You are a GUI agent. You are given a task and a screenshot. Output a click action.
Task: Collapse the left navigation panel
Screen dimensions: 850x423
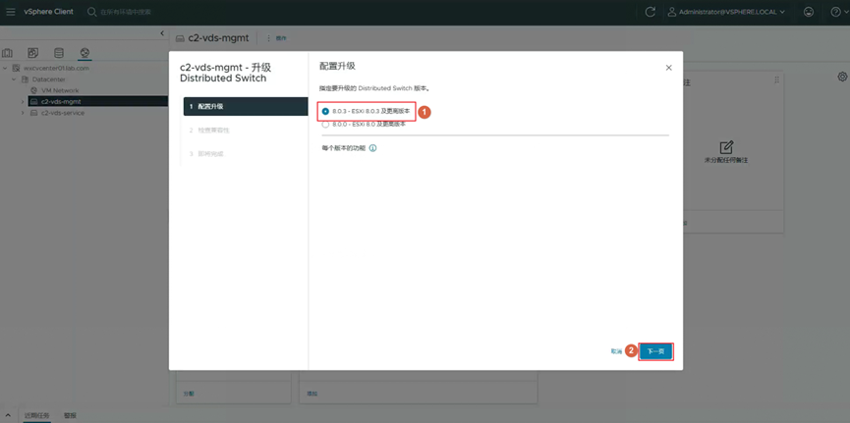click(x=162, y=33)
